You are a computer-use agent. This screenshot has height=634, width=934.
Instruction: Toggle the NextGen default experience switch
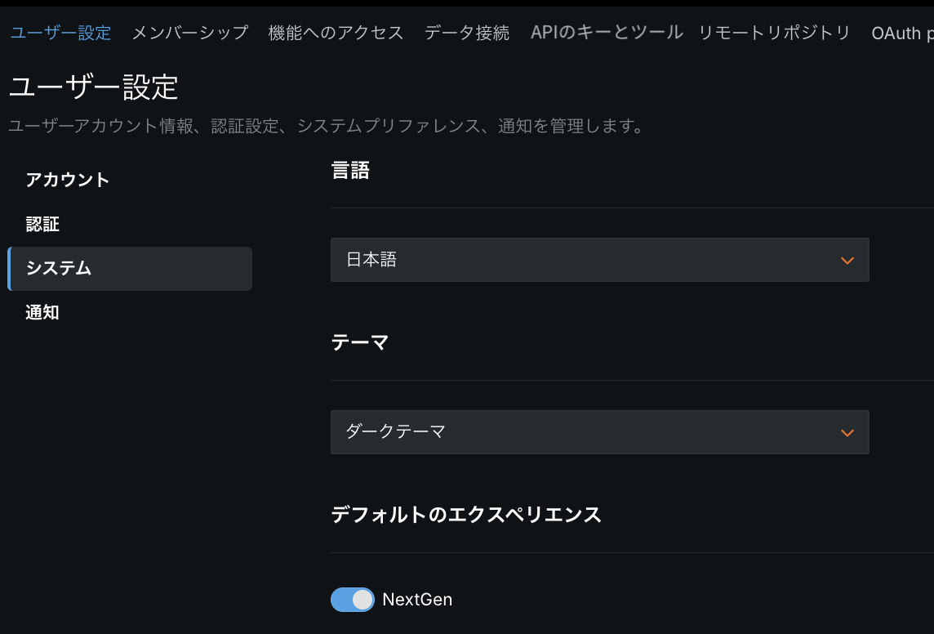[x=353, y=600]
